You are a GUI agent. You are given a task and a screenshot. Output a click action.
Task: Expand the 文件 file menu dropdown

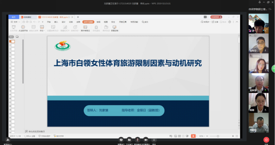point(15,22)
